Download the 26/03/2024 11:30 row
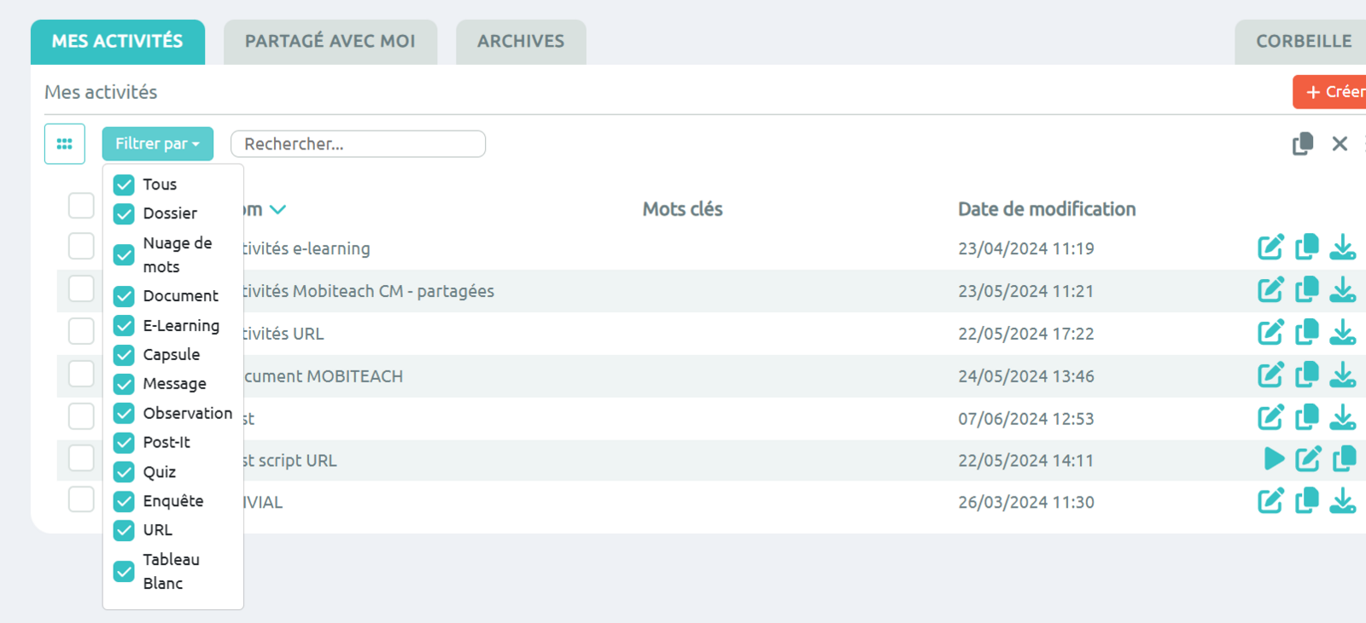The image size is (1366, 623). (1343, 501)
